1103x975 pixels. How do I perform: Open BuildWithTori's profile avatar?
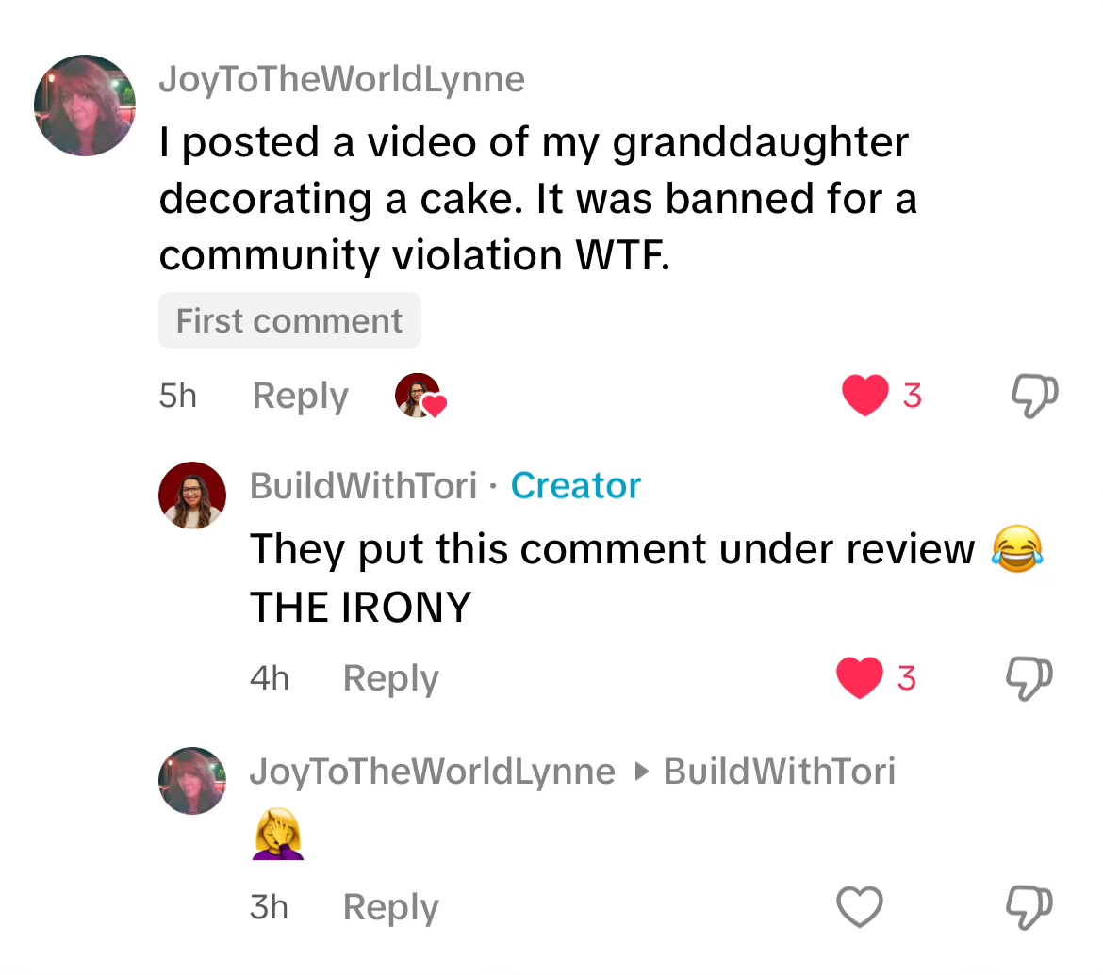[x=192, y=496]
